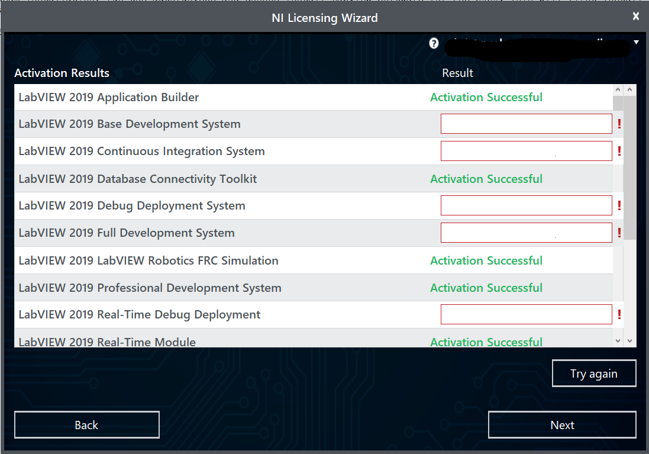Click error icon for Full Development System
649x454 pixels.
[x=619, y=233]
